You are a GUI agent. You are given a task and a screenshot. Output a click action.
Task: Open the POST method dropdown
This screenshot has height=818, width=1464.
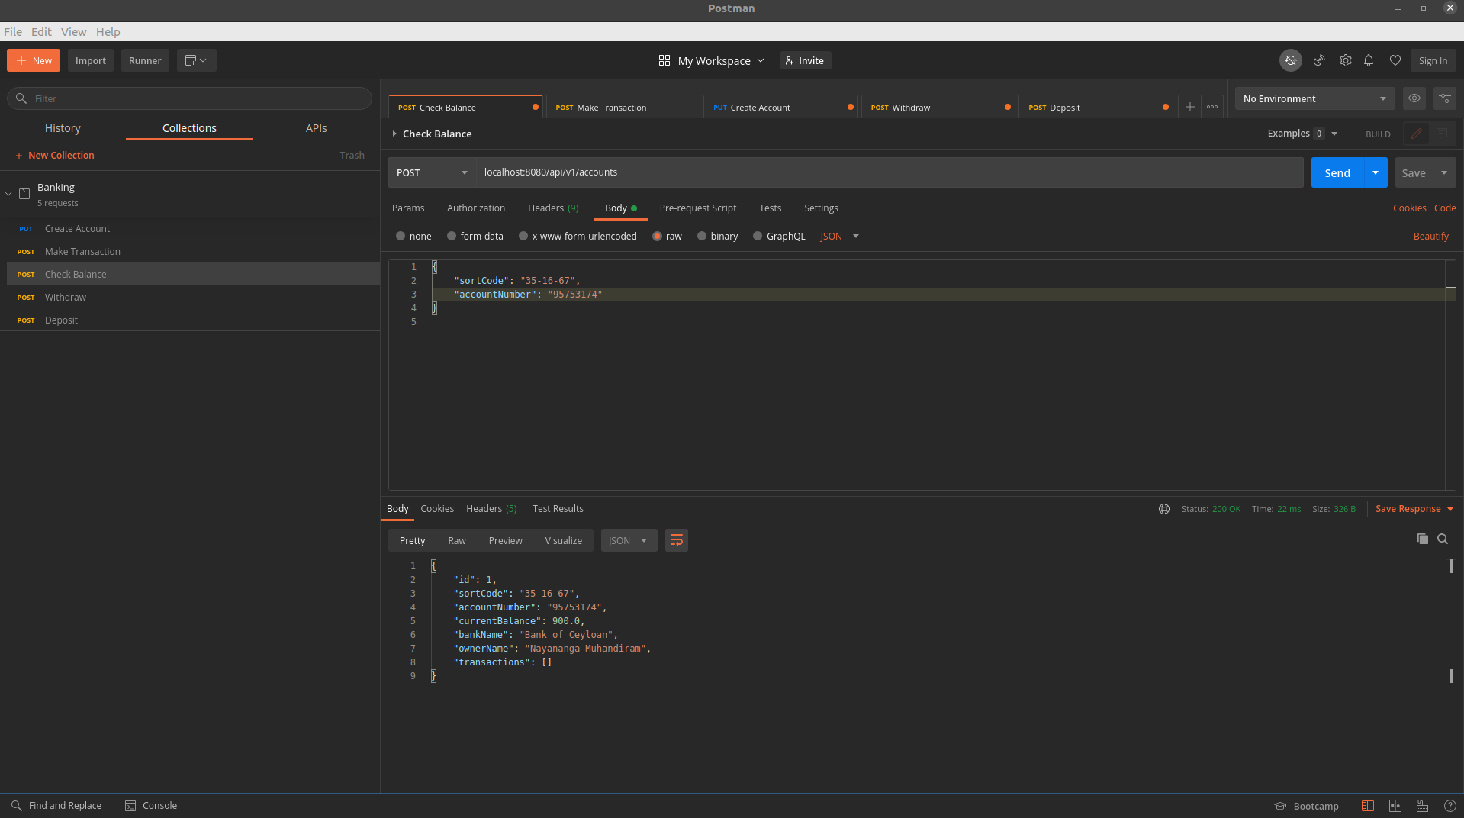tap(432, 172)
